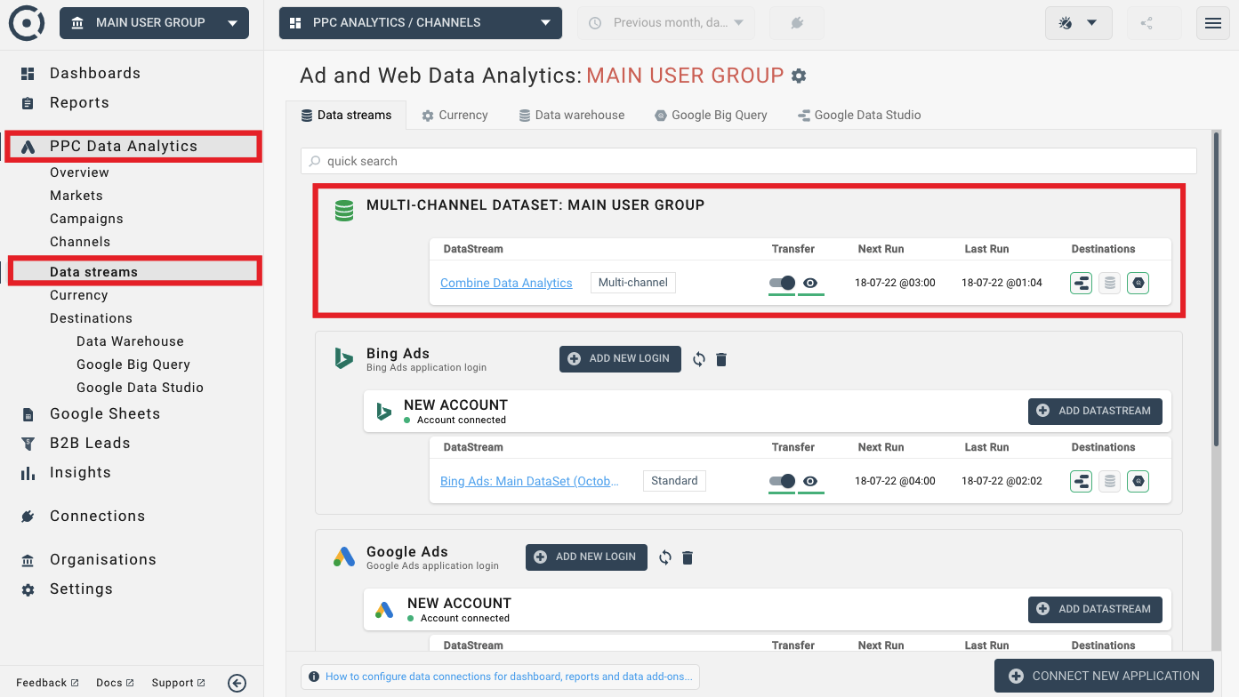The image size is (1239, 697).
Task: Click Data Studio destination icon for Combine Data Analytics
Action: click(1082, 284)
